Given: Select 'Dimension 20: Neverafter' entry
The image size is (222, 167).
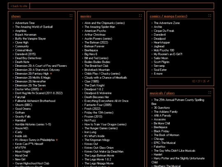Looking at the screenshot, I should coord(30,81).
